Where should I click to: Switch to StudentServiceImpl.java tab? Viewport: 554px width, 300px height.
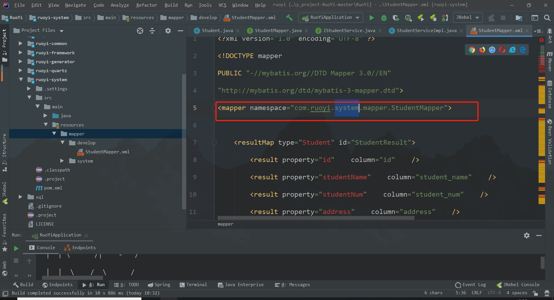point(426,31)
